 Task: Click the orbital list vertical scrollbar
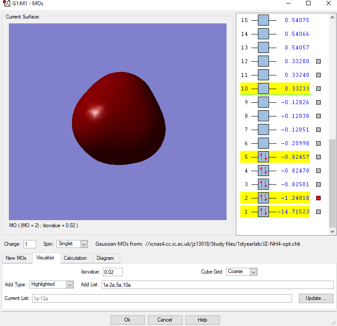[x=333, y=183]
